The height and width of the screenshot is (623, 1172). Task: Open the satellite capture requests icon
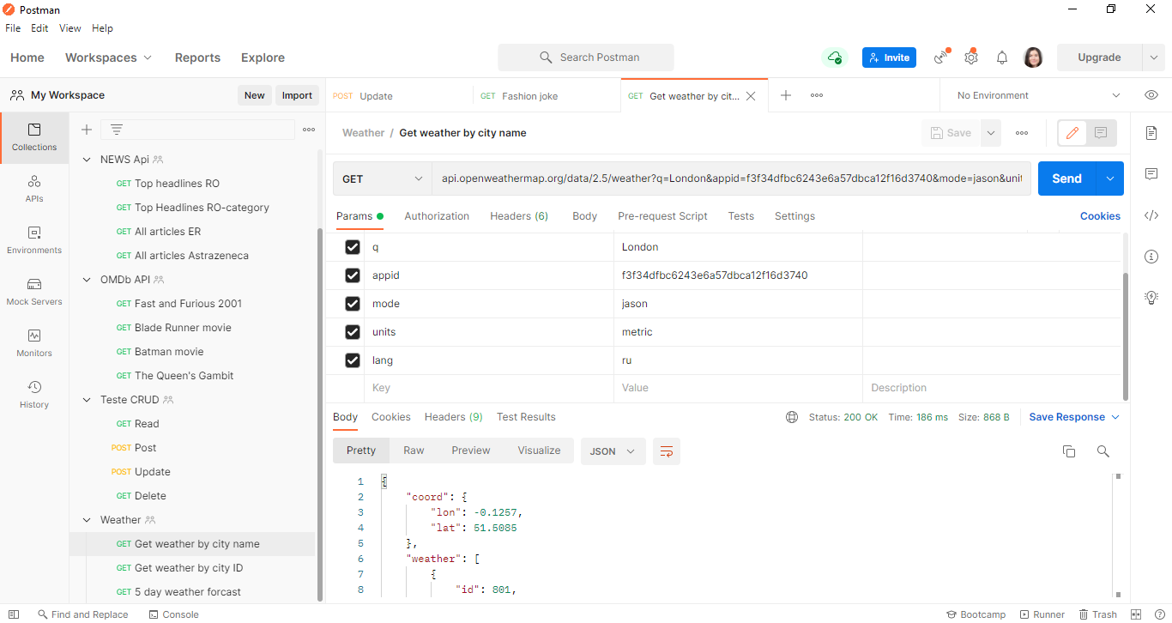942,57
